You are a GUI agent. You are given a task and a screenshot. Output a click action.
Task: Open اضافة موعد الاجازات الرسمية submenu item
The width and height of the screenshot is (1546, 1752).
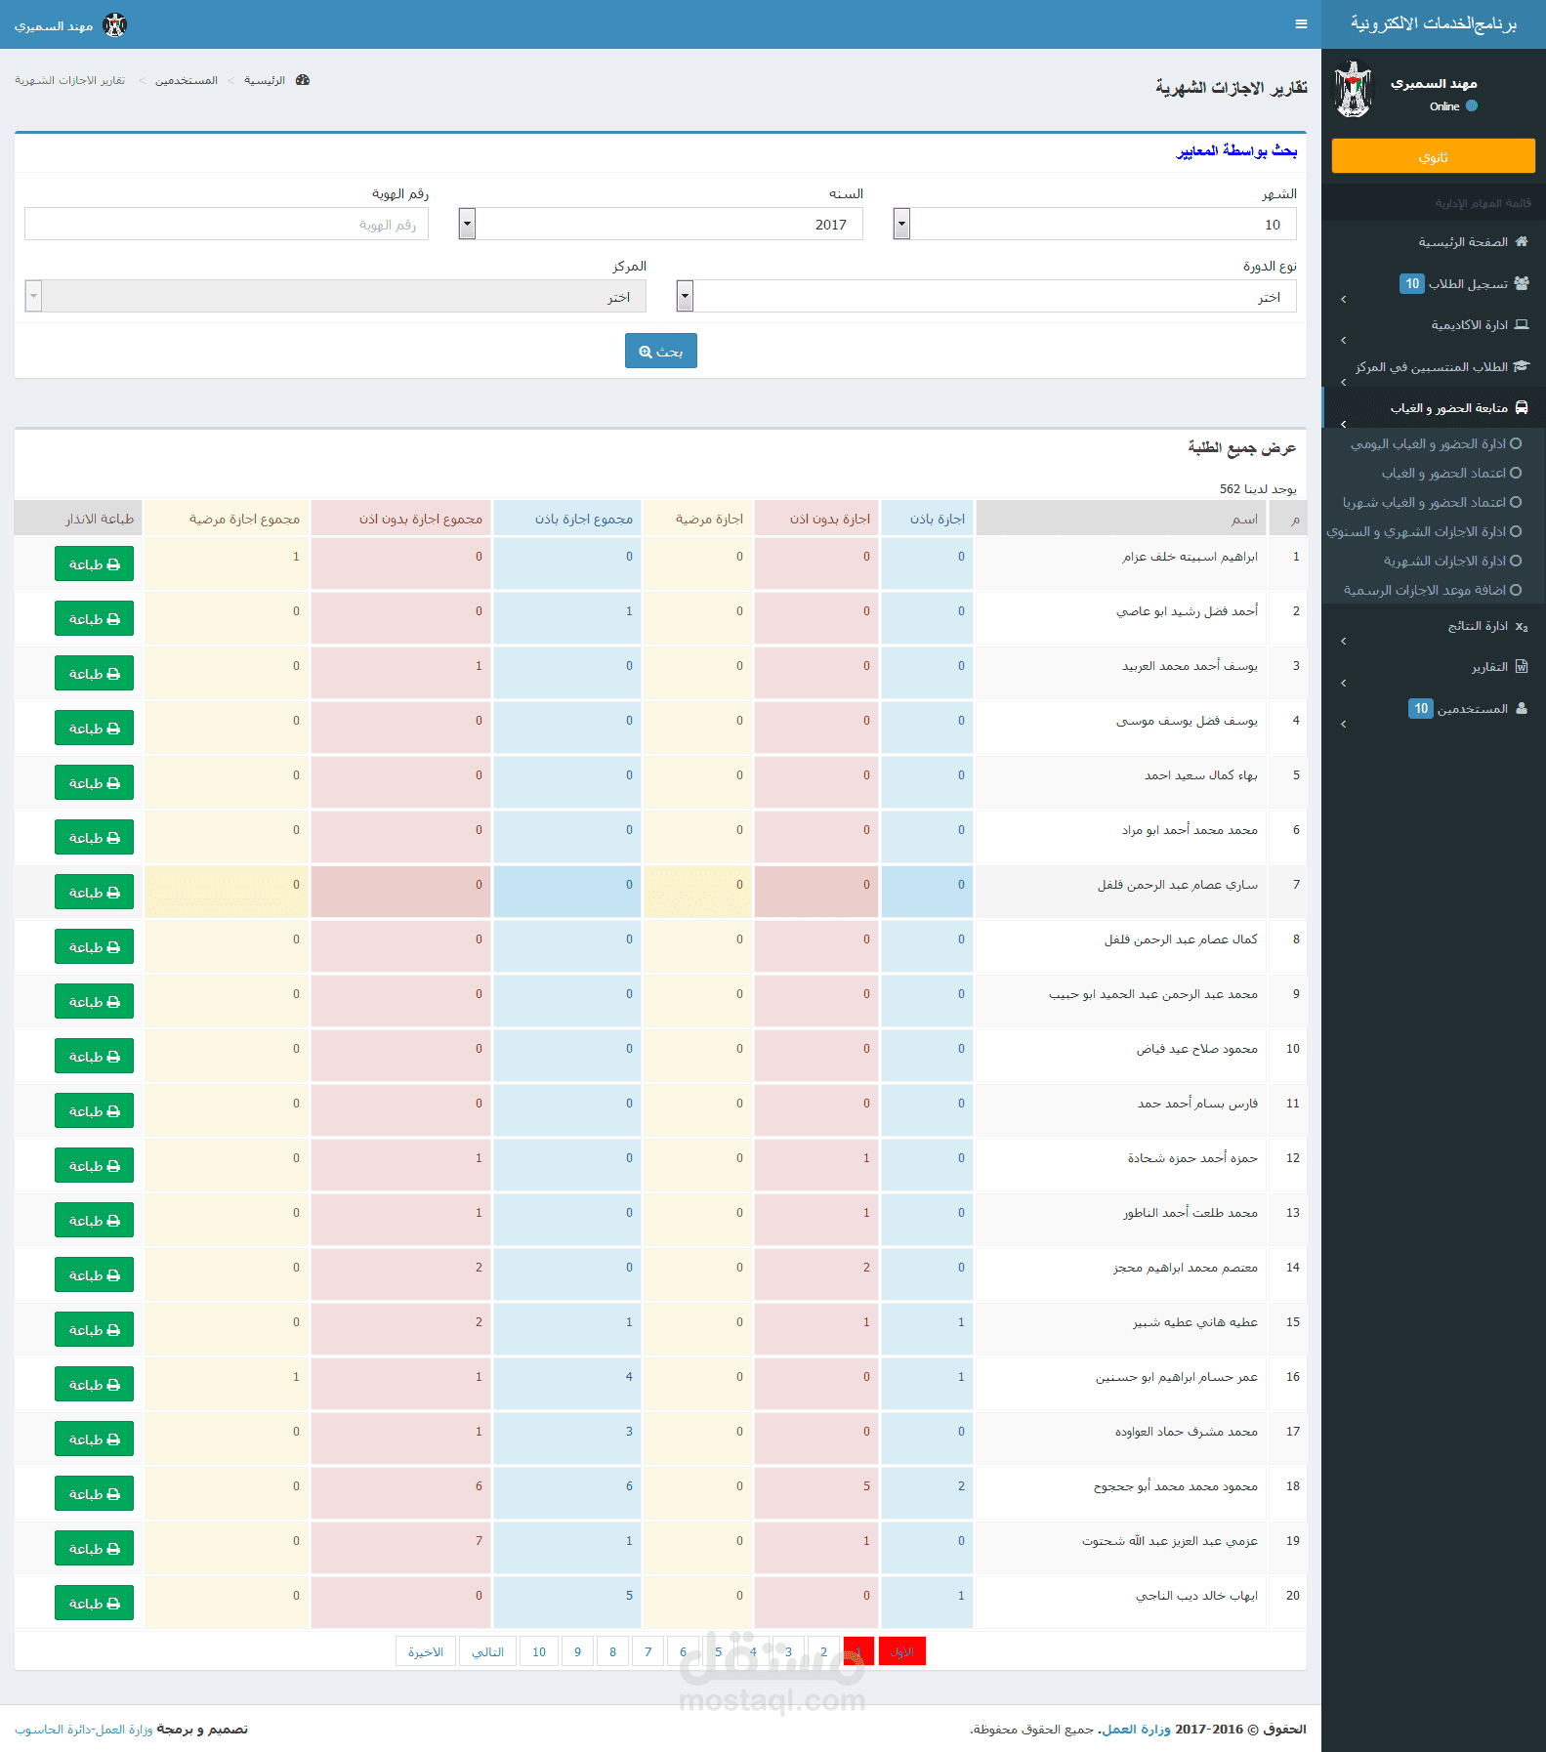point(1433,590)
